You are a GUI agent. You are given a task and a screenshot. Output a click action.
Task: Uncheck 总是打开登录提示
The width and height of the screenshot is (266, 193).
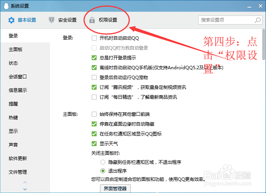pos(94,58)
